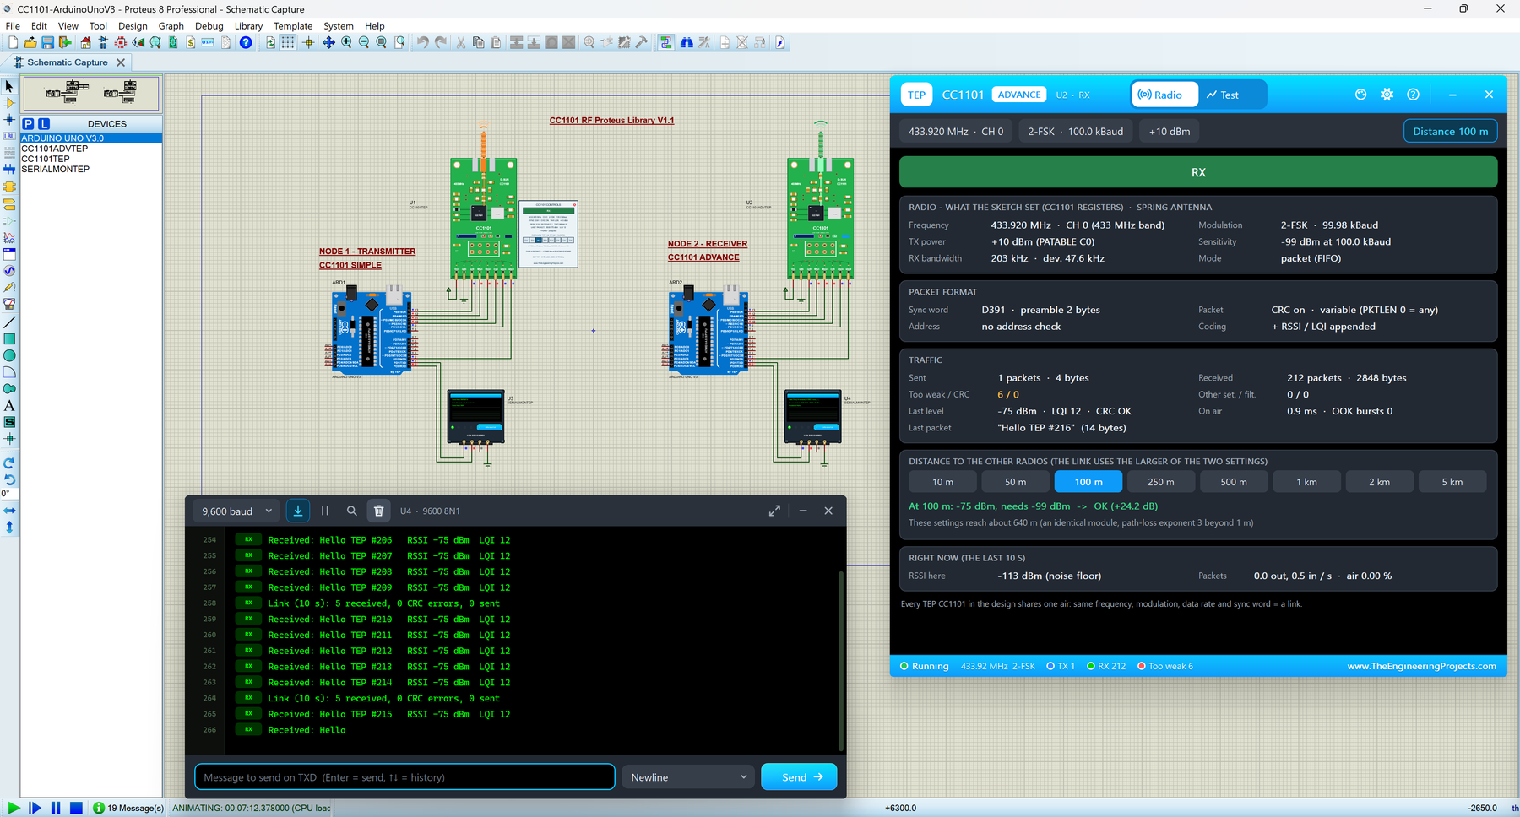Pause the simulation from the bottom controls
The width and height of the screenshot is (1520, 817).
tap(56, 808)
